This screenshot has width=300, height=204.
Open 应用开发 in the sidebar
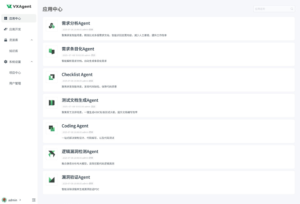(x=15, y=29)
